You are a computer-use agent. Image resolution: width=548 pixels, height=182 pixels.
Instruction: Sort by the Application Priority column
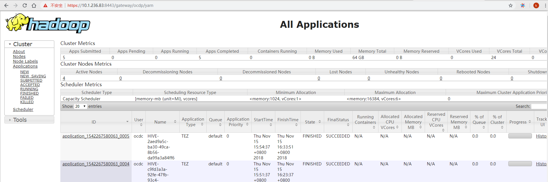(247, 124)
